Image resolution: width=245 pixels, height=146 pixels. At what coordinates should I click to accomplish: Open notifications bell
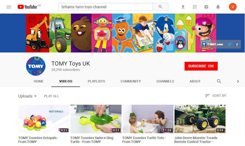(x=218, y=7)
